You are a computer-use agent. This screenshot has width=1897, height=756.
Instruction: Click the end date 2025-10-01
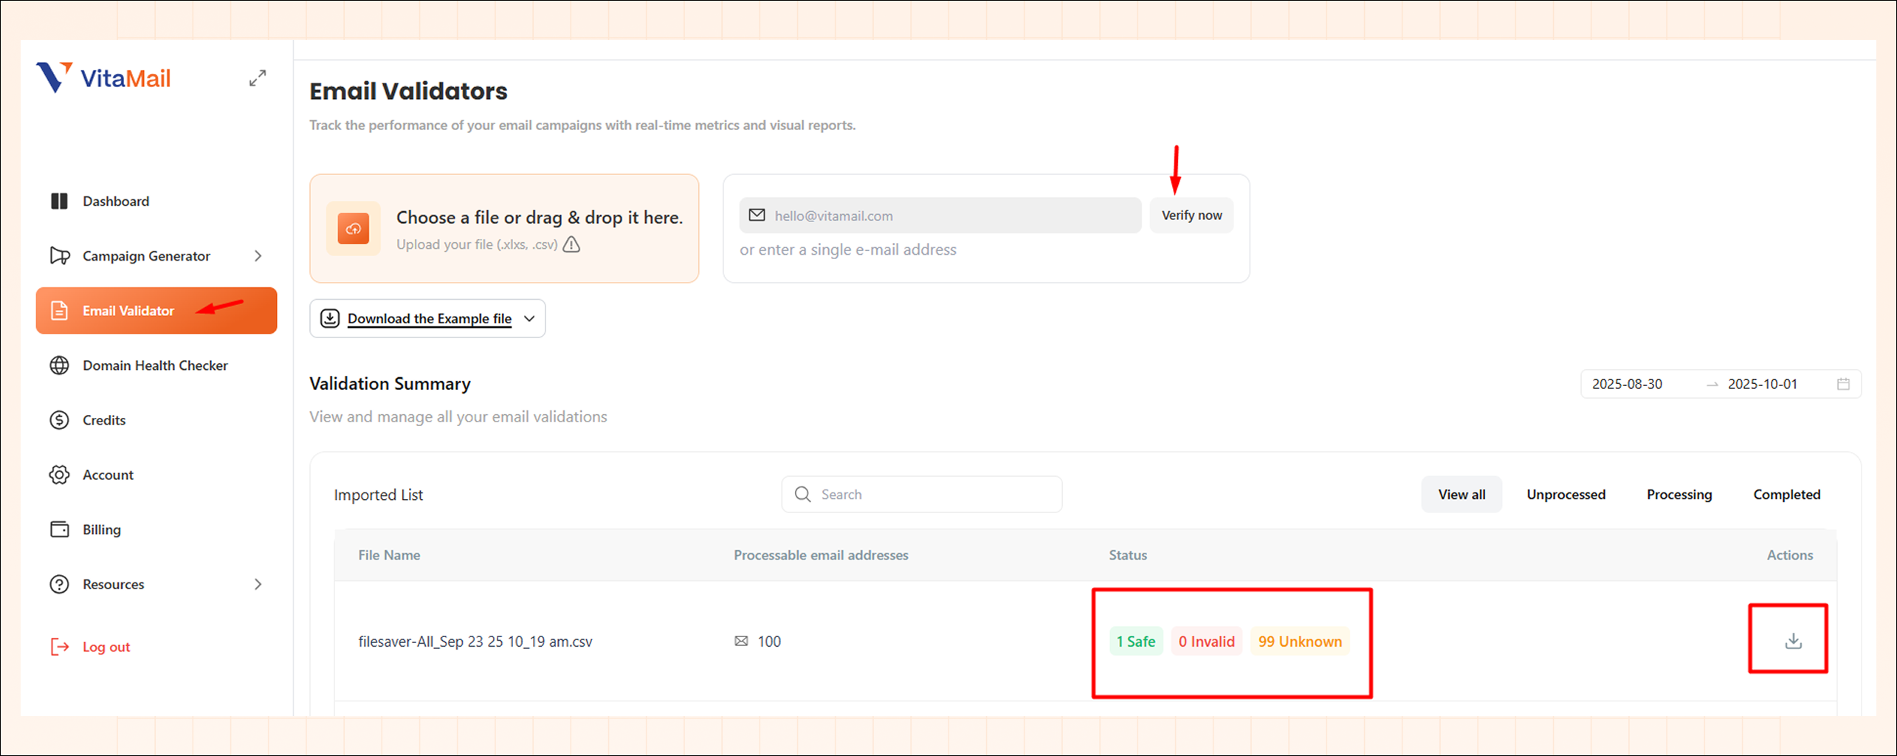click(1763, 384)
